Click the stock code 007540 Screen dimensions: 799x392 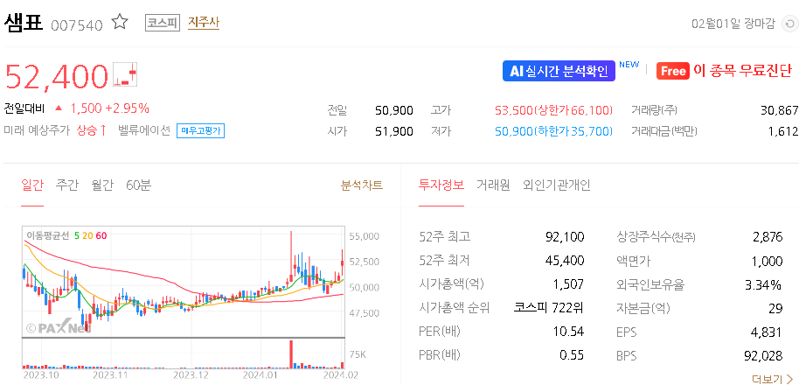[77, 25]
